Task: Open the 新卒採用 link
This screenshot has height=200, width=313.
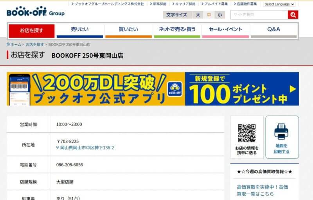Action: coord(158,4)
